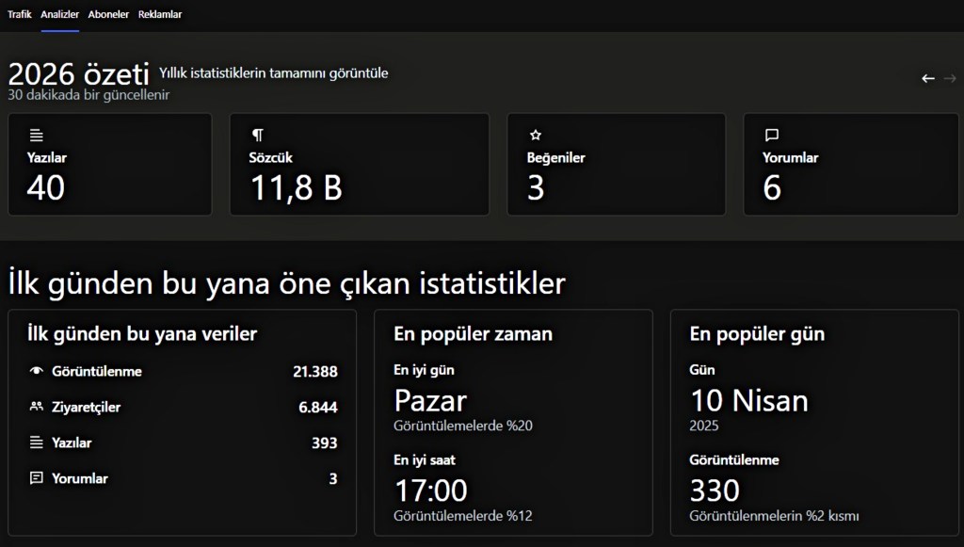The height and width of the screenshot is (547, 964).
Task: Click the Ziyaretçiler 6.844 row
Action: click(x=183, y=407)
